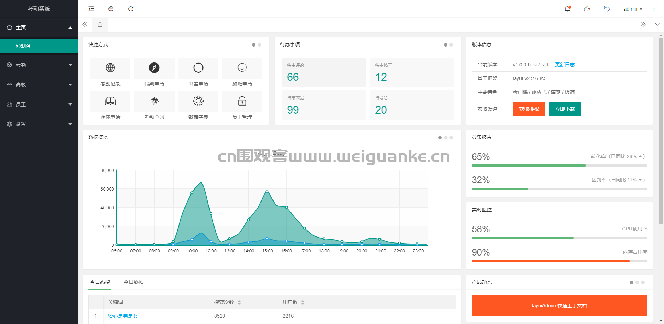
Task: Open the notification bell
Action: 568,9
